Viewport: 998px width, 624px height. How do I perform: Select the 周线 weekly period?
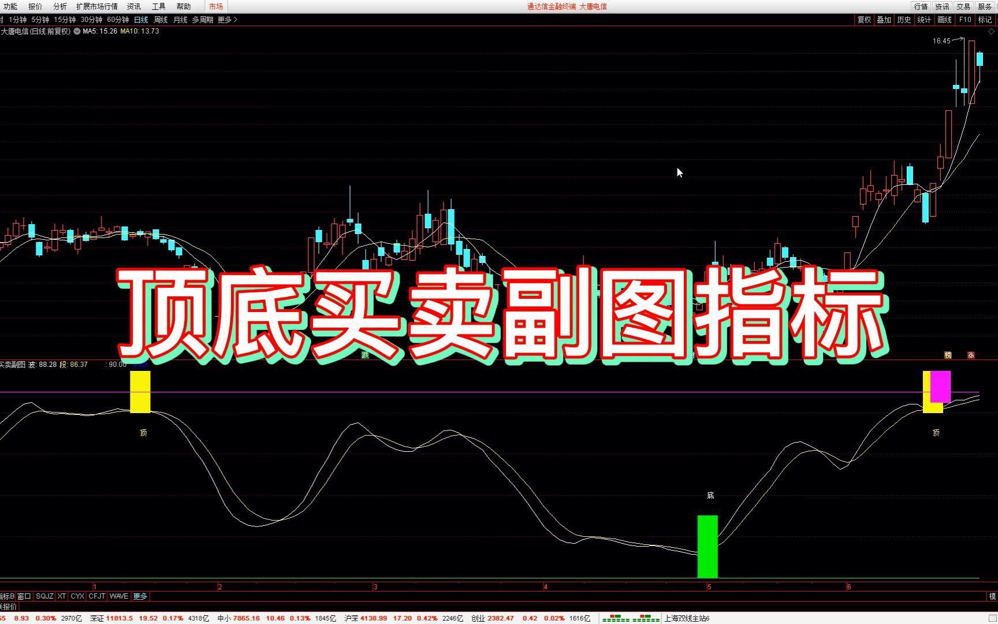[x=161, y=20]
